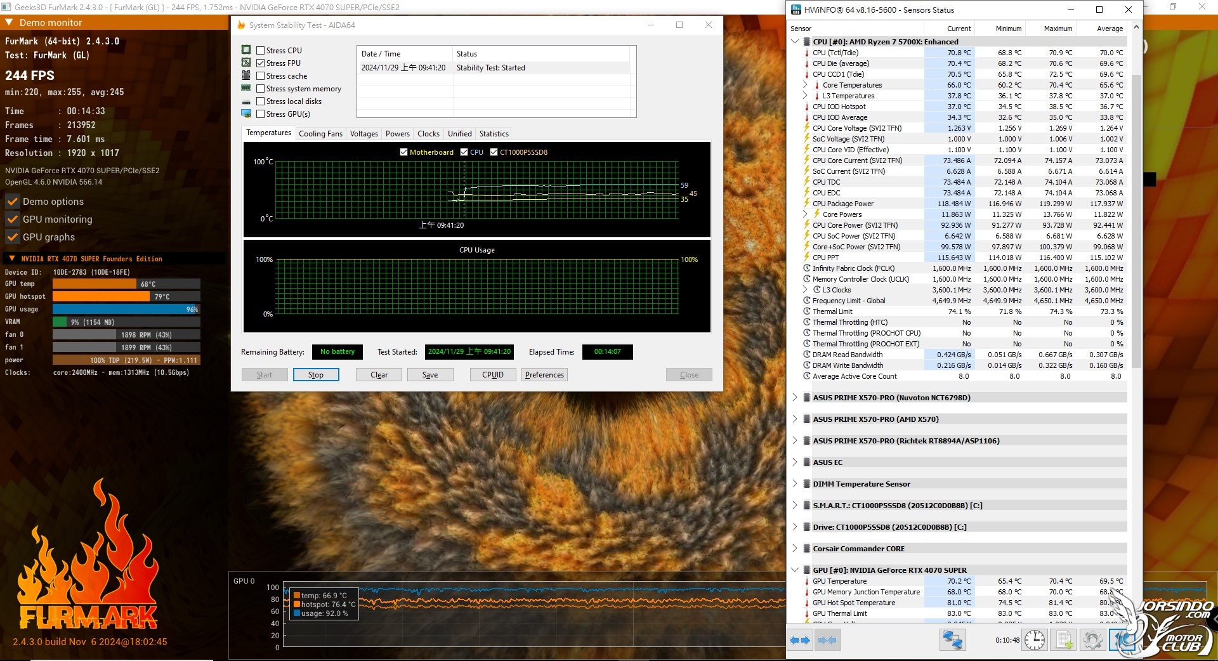This screenshot has width=1218, height=661.
Task: Collapse FurMark Demo monitor panel
Action: coord(9,22)
